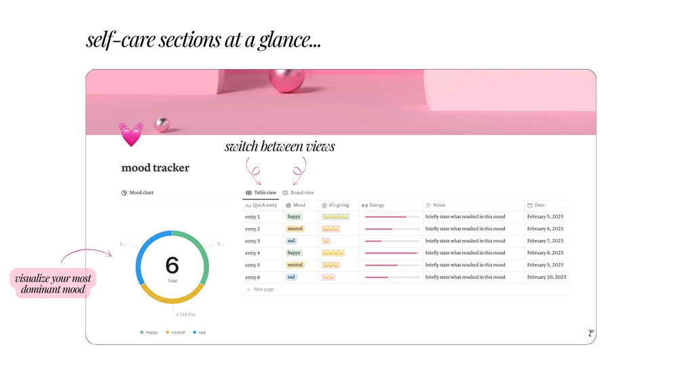Click the February 7, 2025 date cell
The image size is (682, 383).
point(545,241)
